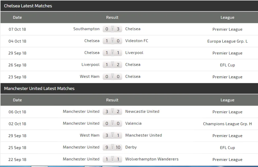Click West Ham from the 23 Sep match
This screenshot has height=167, width=258.
(x=90, y=76)
